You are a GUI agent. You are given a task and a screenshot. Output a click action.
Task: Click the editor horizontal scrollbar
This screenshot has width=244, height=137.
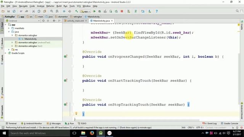tap(137, 120)
